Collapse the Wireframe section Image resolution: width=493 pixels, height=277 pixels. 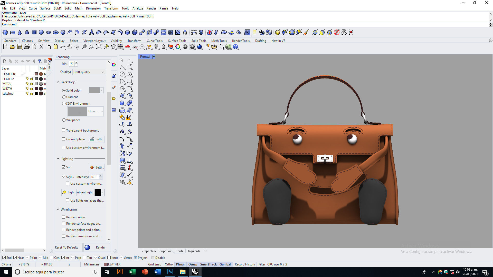coord(58,209)
